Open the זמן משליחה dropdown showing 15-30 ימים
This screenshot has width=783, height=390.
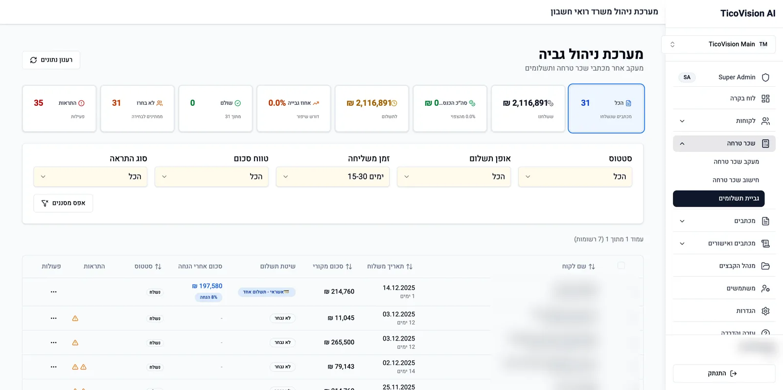point(333,177)
